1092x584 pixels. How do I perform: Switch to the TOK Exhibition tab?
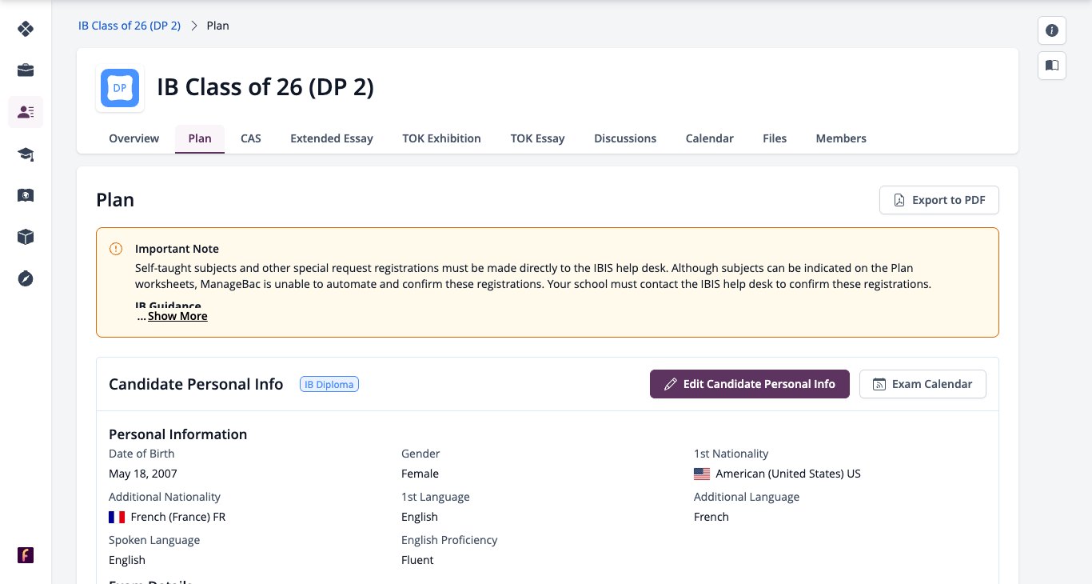(441, 138)
